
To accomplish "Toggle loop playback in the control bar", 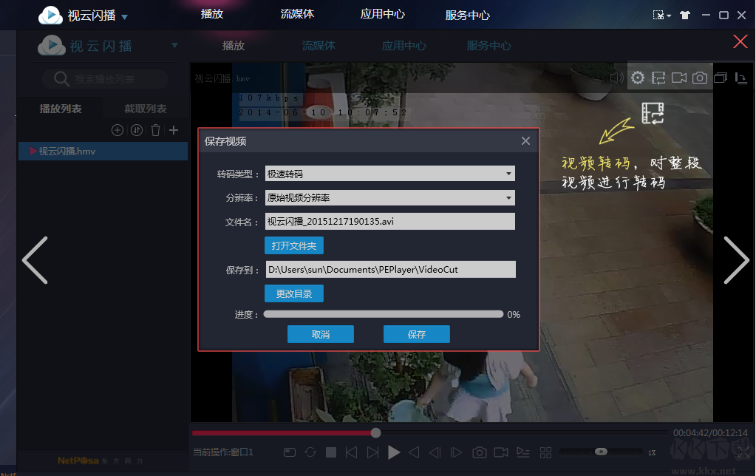I will tap(310, 452).
